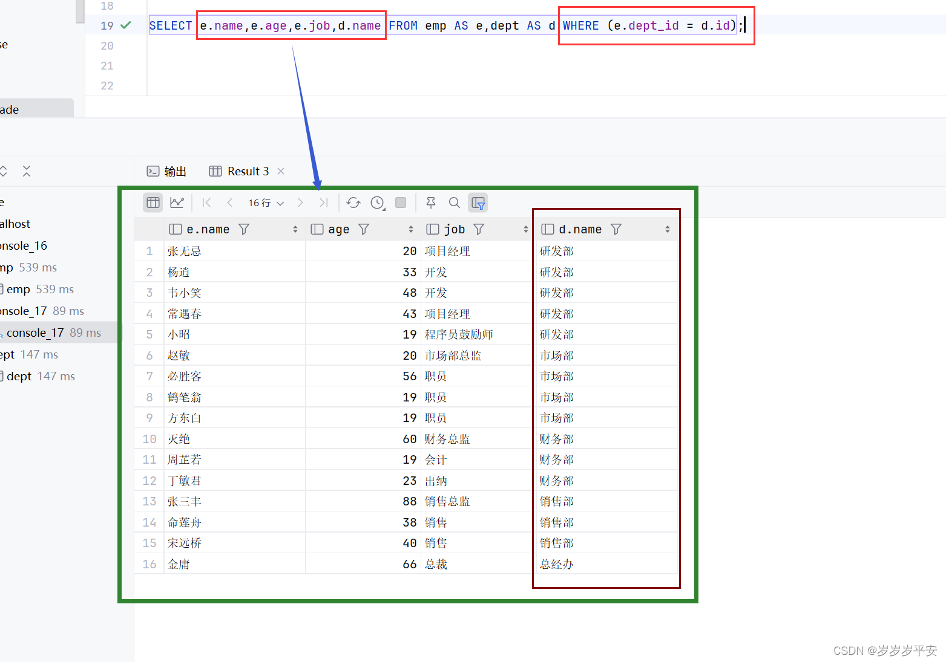Screen dimensions: 946x662
Task: Go to last page of results
Action: click(x=324, y=203)
